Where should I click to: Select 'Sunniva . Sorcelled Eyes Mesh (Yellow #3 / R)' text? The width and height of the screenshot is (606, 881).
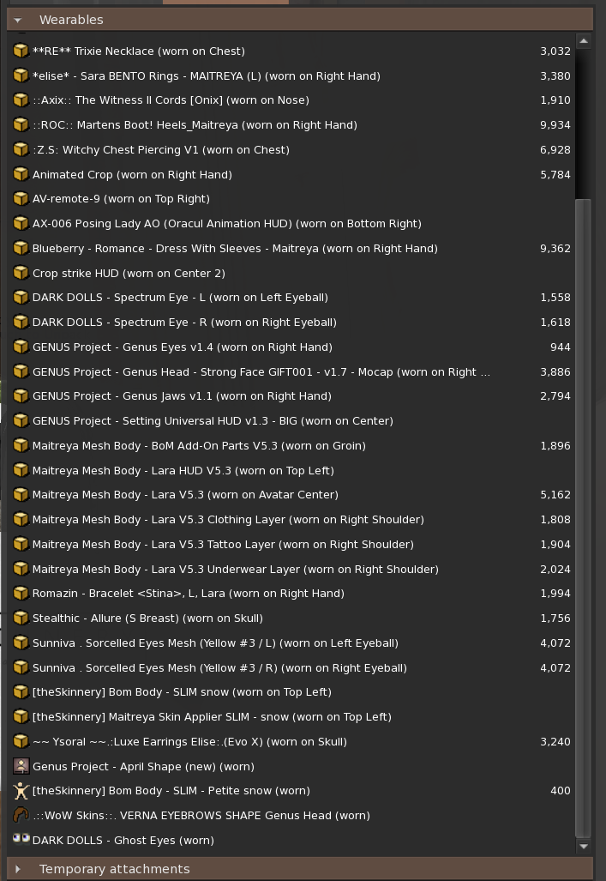click(x=219, y=668)
